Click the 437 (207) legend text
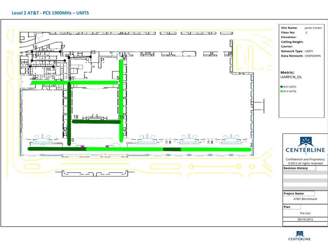 [290, 86]
